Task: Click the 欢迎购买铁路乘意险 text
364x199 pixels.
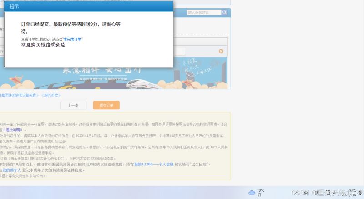Action: 43,45
